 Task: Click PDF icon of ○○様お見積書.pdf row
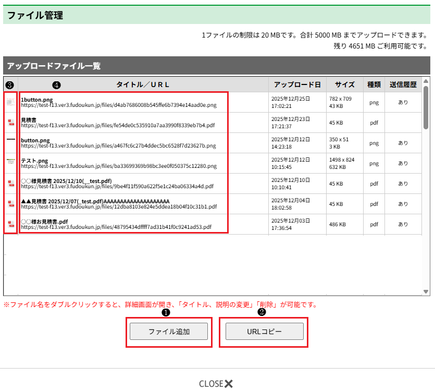10,224
